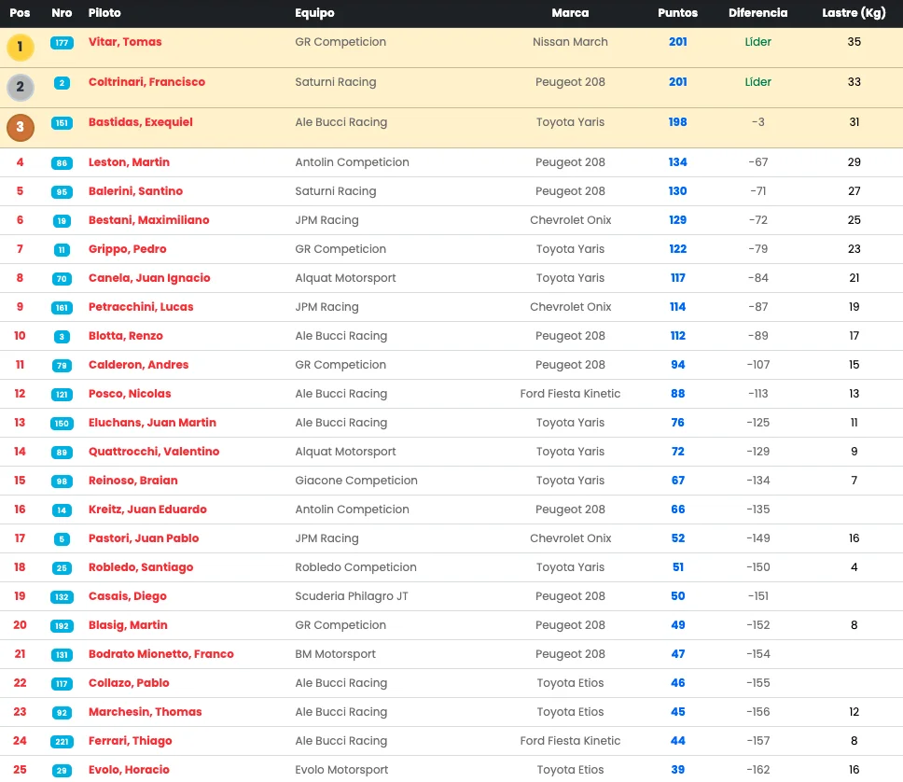The height and width of the screenshot is (782, 903).
Task: Click Vitar's 201 points value
Action: point(678,41)
